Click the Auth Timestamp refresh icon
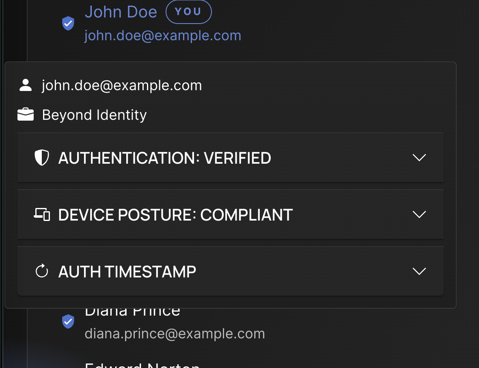Image resolution: width=479 pixels, height=368 pixels. (x=42, y=271)
